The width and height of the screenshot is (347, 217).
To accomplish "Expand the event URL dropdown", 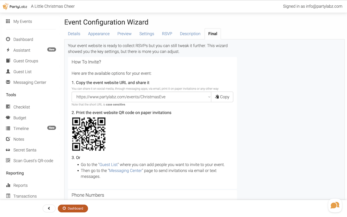I will (209, 97).
